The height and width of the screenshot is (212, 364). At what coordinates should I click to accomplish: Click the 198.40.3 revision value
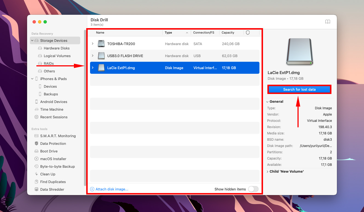coord(325,127)
